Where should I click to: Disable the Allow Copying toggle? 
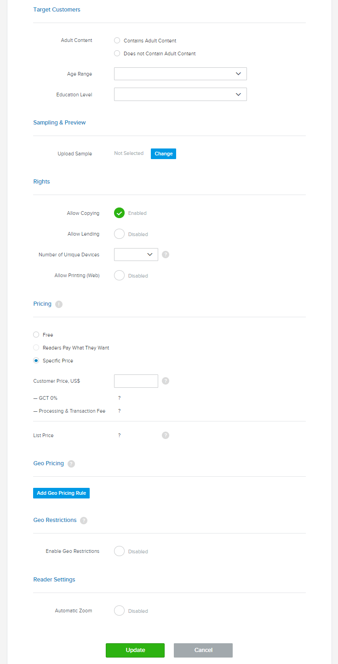point(120,213)
